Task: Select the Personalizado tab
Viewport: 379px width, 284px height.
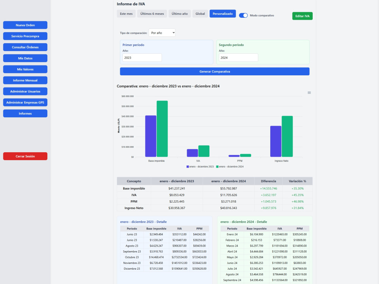Action: [222, 14]
